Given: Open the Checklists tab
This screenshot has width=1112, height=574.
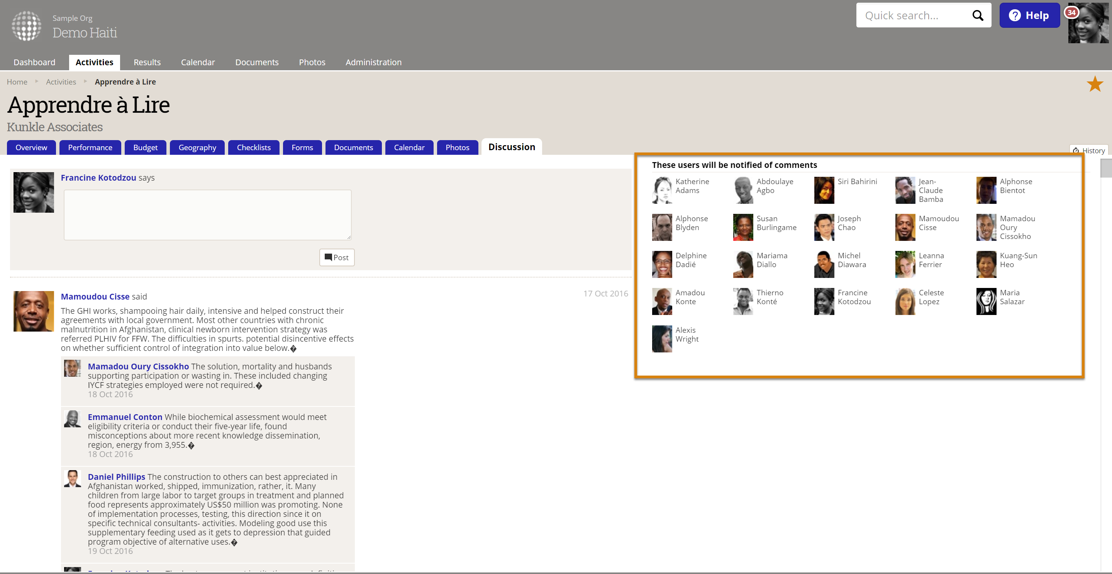Looking at the screenshot, I should (253, 147).
